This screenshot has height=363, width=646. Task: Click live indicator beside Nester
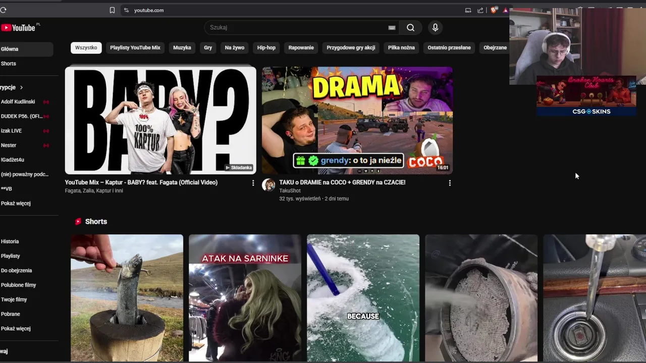tap(46, 145)
